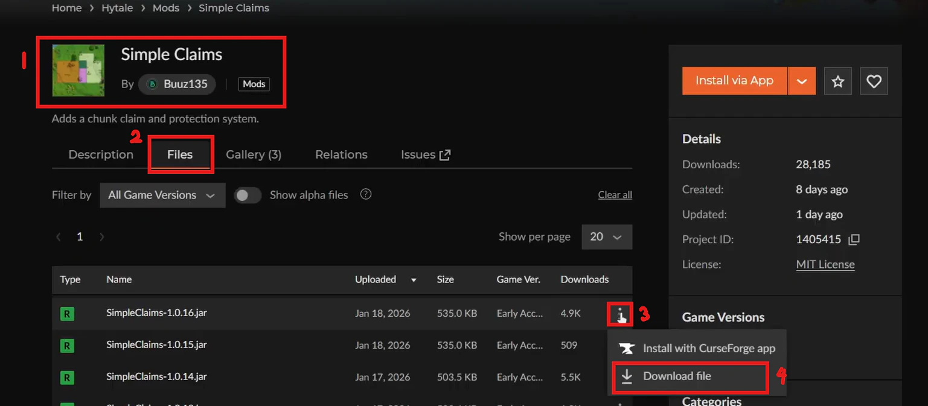Open the Relations tab
Viewport: 928px width, 406px height.
click(341, 154)
